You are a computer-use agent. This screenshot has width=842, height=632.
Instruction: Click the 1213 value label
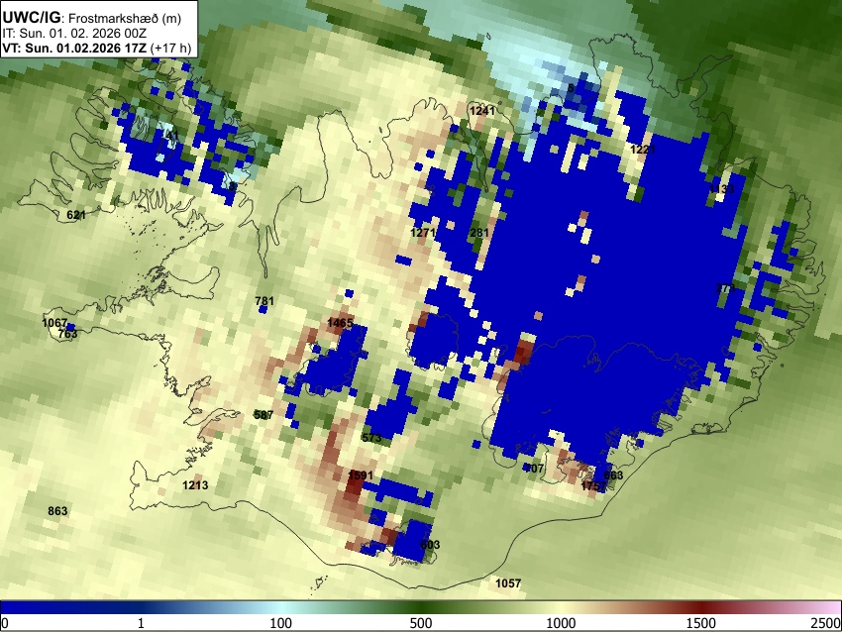[x=195, y=484]
